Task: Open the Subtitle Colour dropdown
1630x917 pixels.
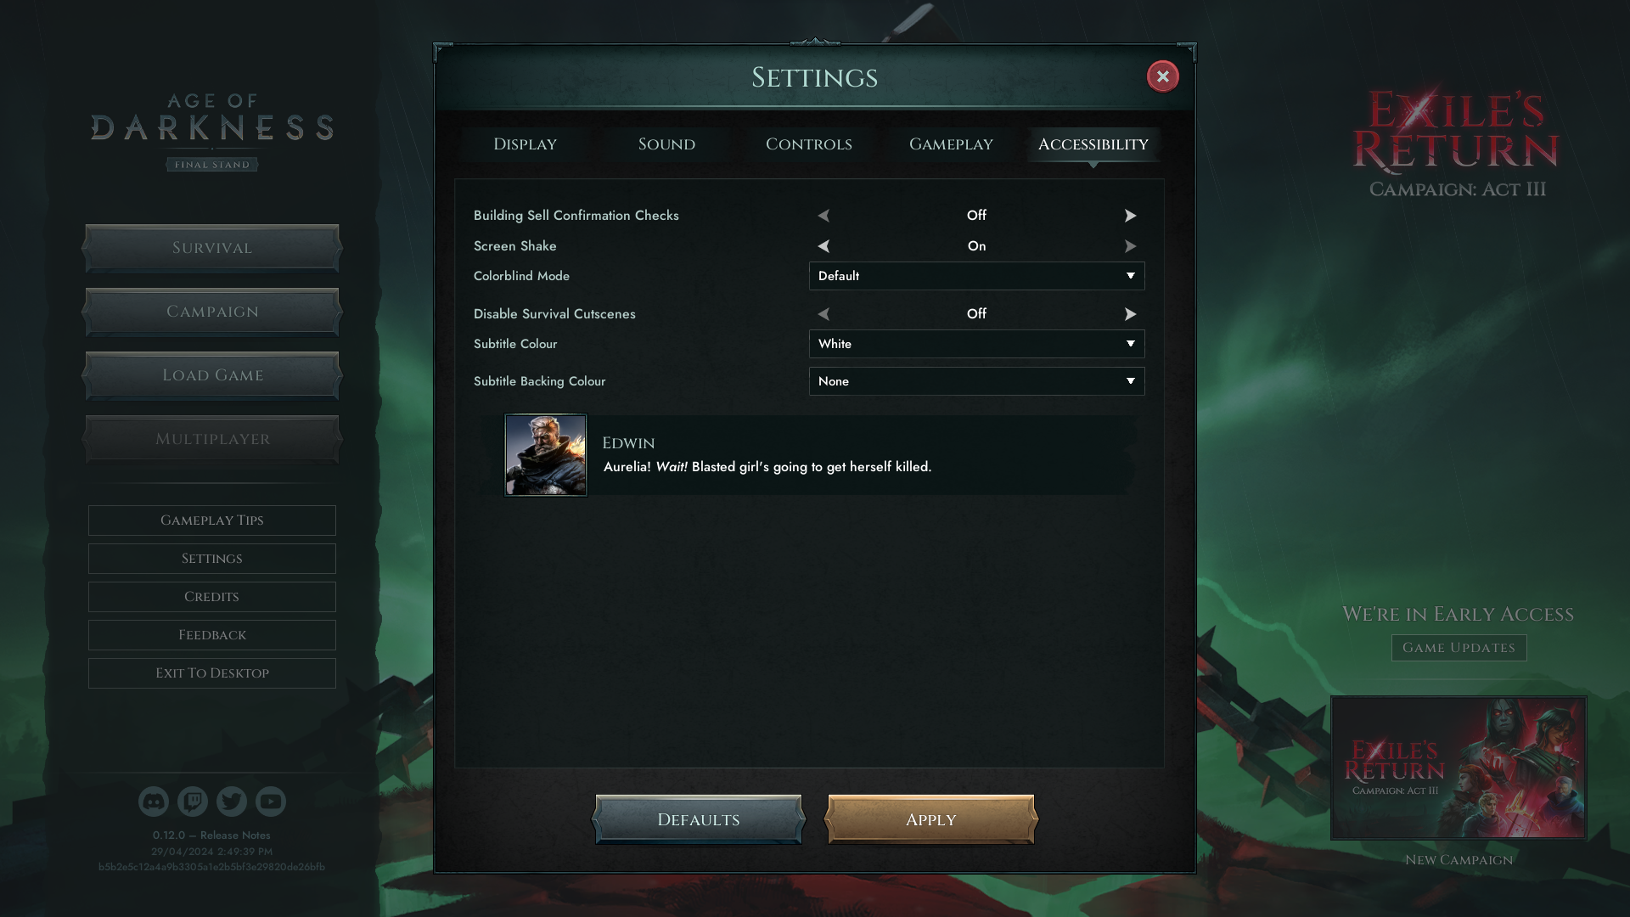Action: [x=976, y=344]
